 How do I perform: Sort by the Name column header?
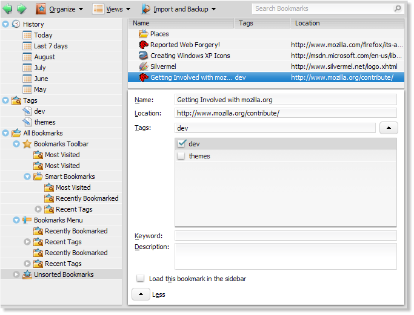pyautogui.click(x=181, y=23)
